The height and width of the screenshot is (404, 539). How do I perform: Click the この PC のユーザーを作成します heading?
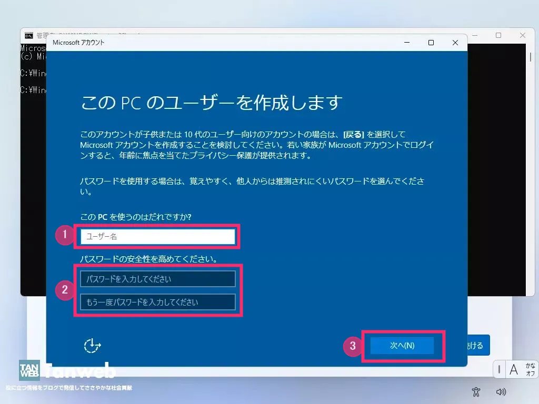tap(212, 103)
